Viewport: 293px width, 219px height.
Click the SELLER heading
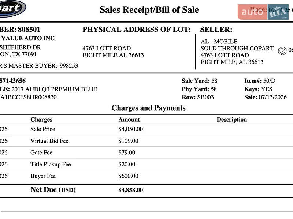216,30
